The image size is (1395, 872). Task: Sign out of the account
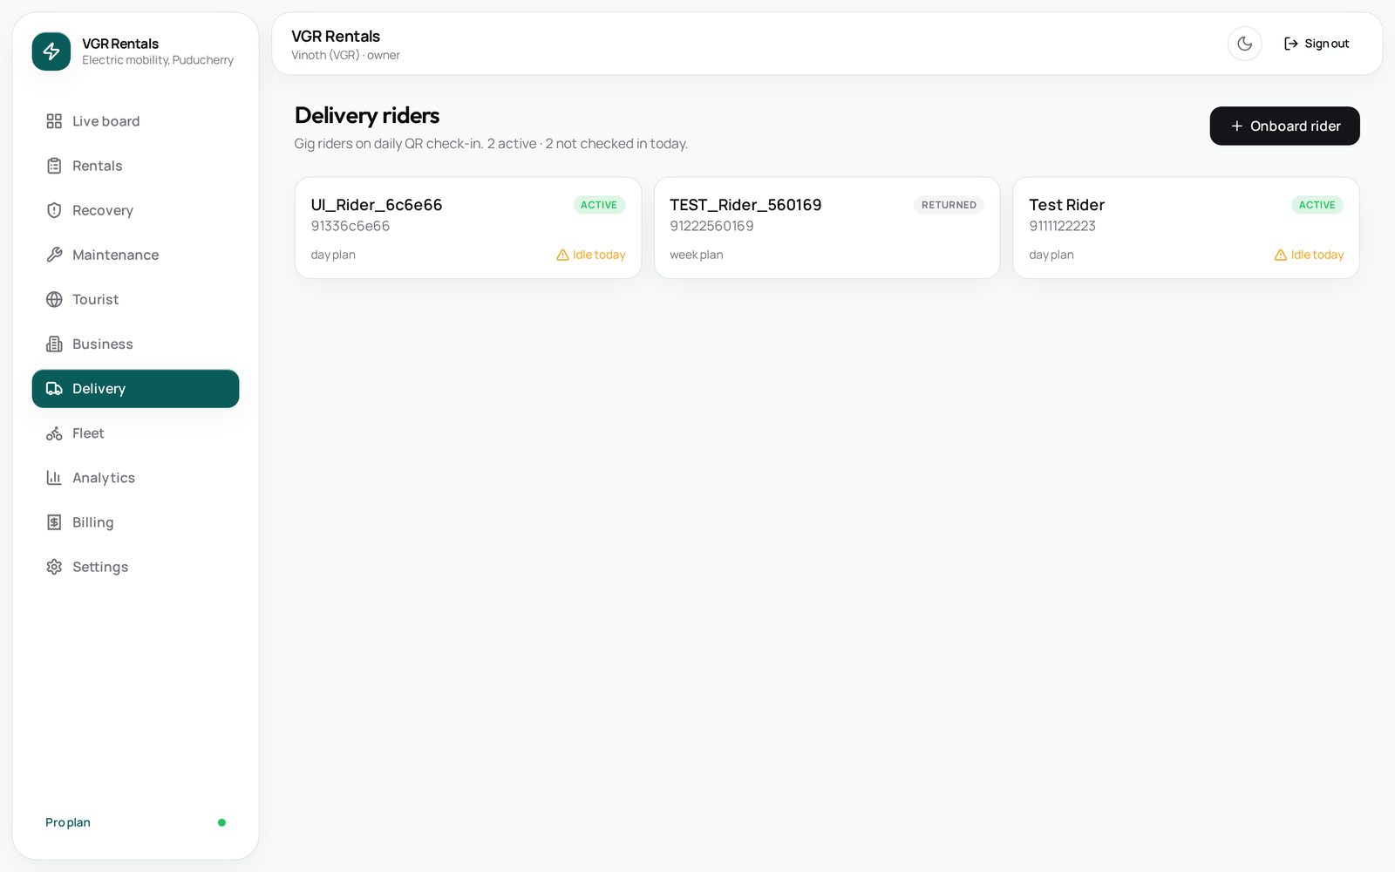[x=1317, y=44]
